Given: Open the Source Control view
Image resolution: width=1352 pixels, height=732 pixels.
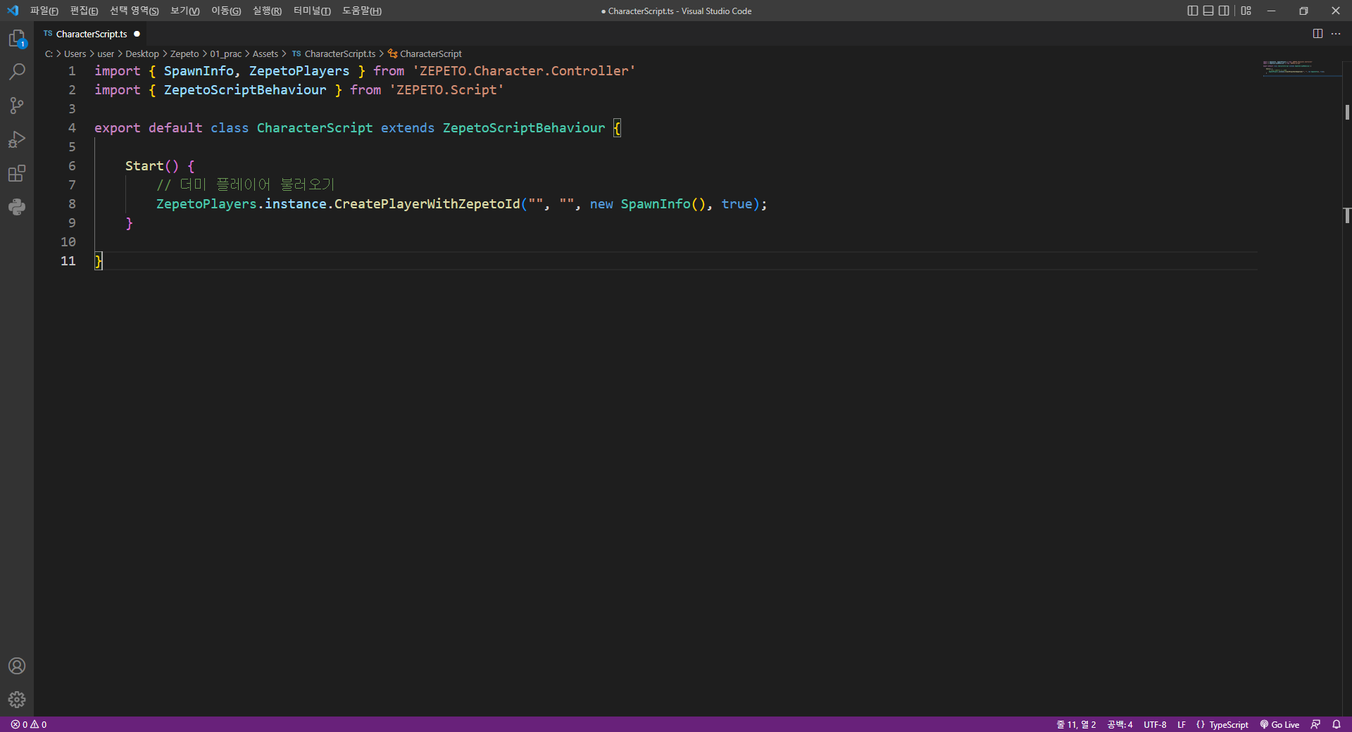Looking at the screenshot, I should [17, 106].
